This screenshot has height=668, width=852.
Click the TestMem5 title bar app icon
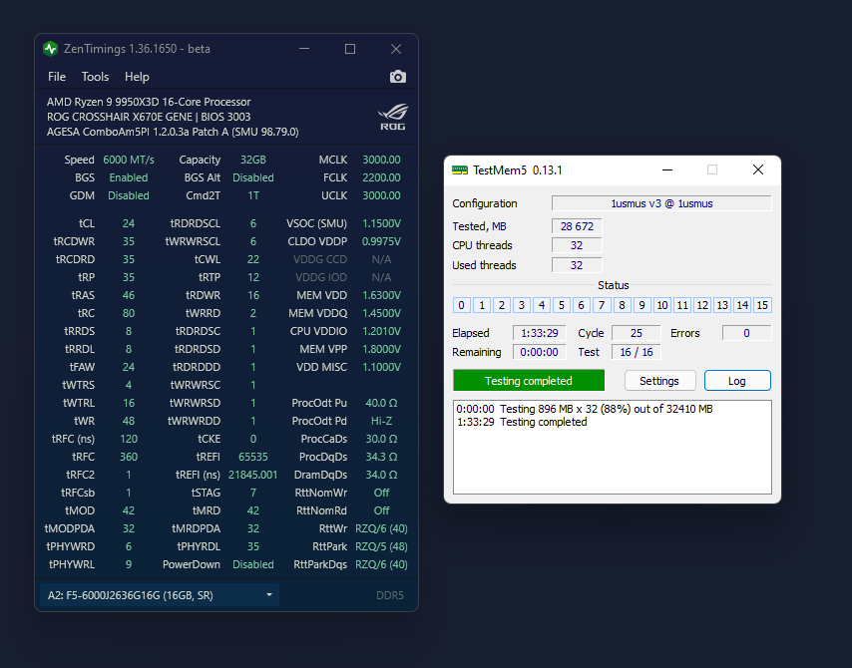tap(460, 170)
